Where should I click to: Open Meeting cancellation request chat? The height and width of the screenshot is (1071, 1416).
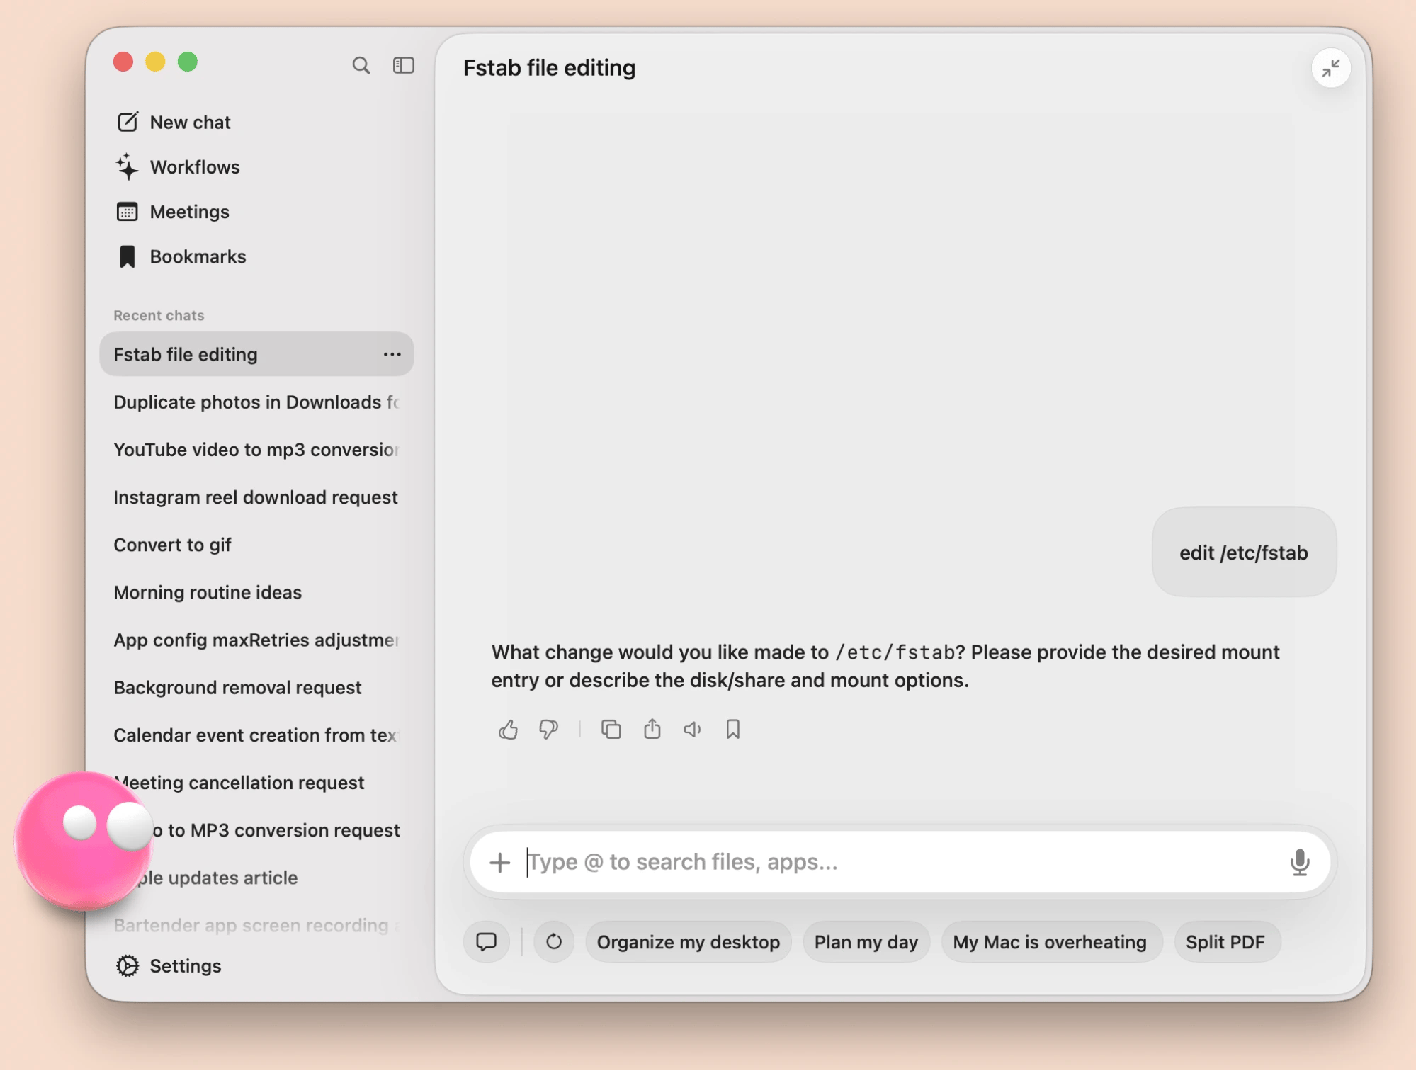pos(256,782)
